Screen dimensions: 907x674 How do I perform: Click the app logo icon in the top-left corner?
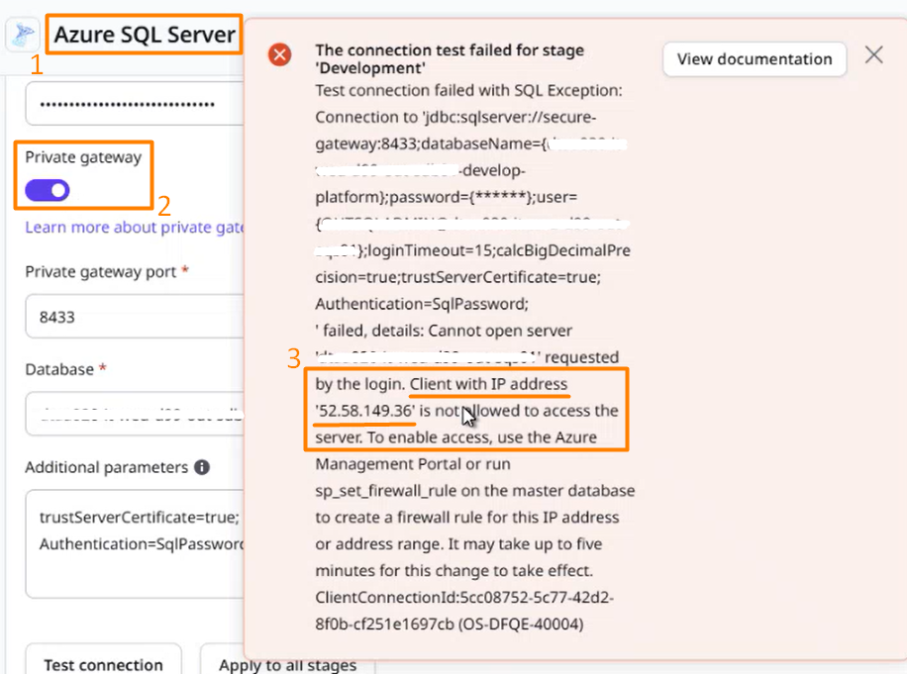point(22,34)
